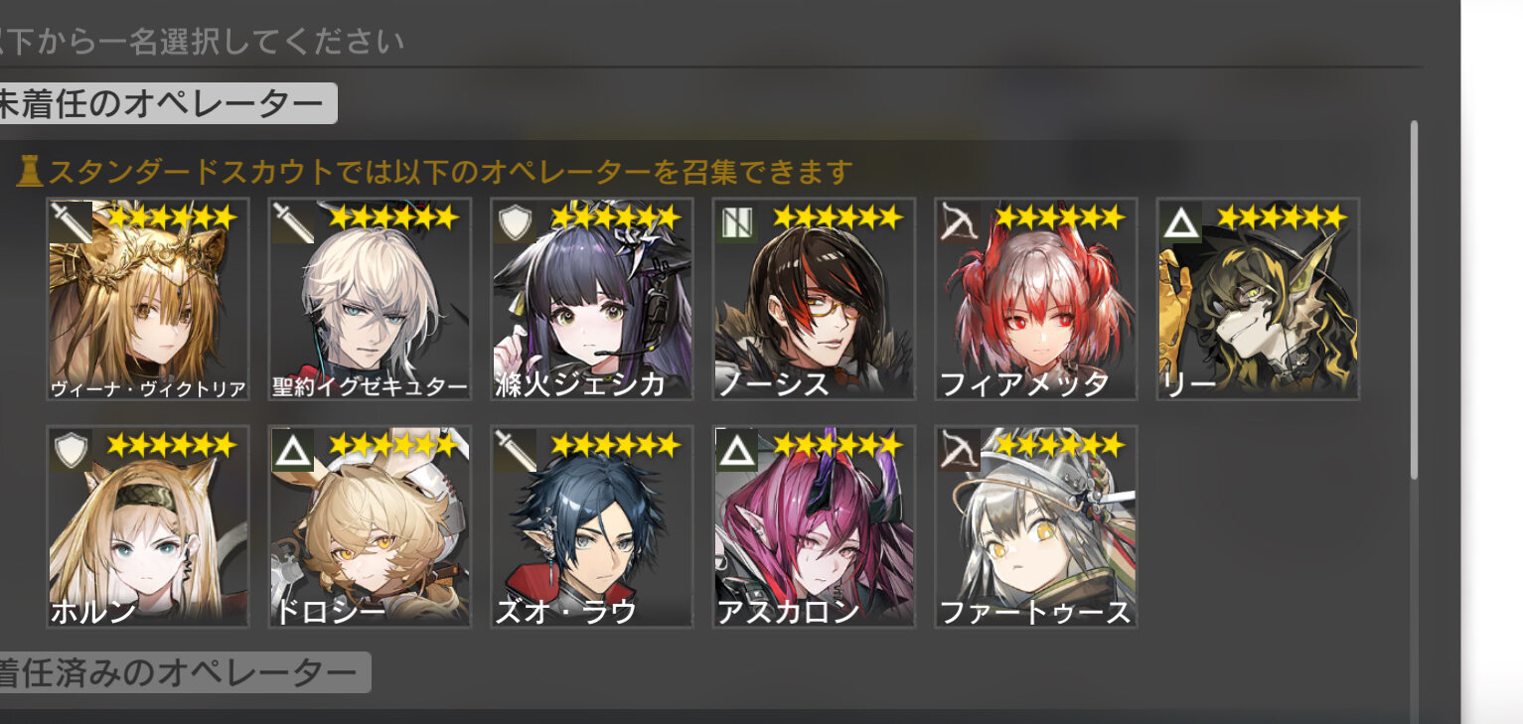This screenshot has height=724, width=1523.
Task: Select ホルン operator portrait
Action: click(x=148, y=527)
